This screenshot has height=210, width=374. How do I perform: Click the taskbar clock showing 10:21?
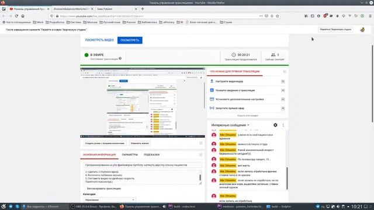tap(356, 206)
